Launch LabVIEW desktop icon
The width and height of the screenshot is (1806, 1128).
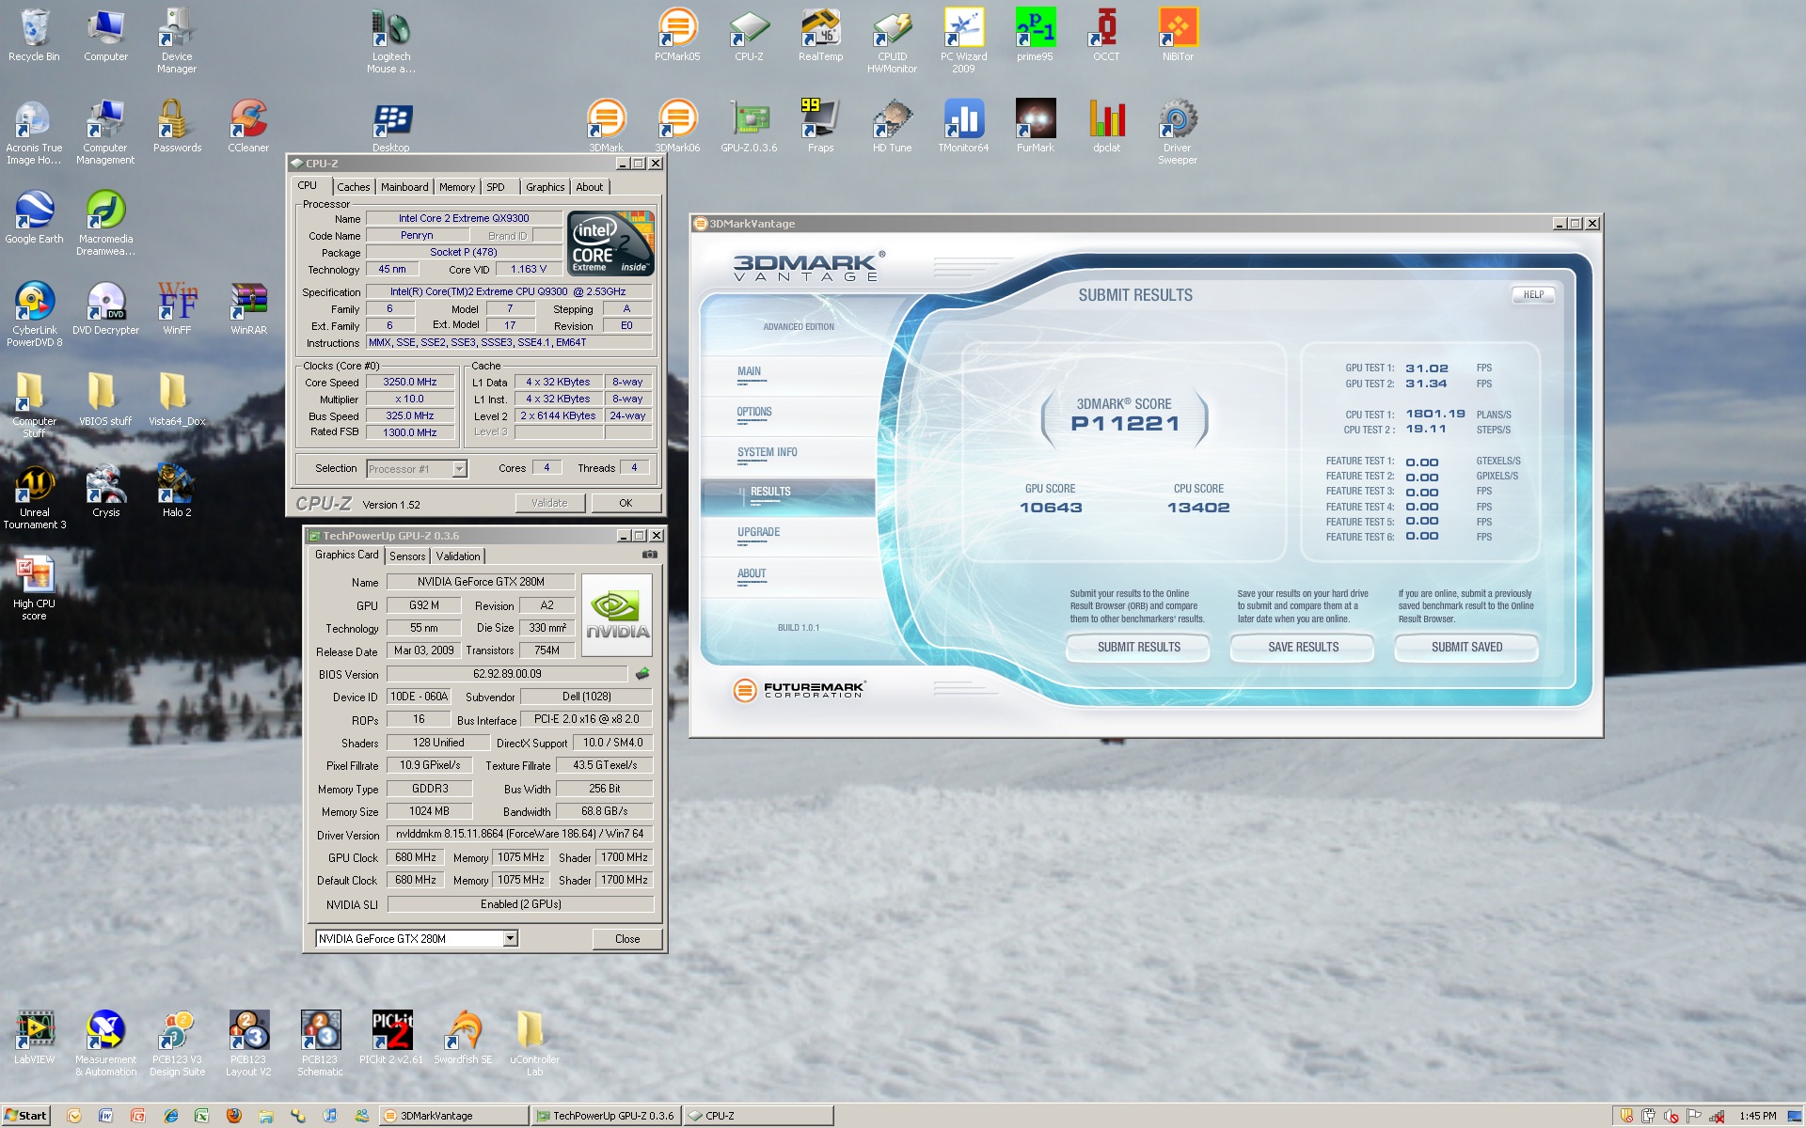point(34,1038)
